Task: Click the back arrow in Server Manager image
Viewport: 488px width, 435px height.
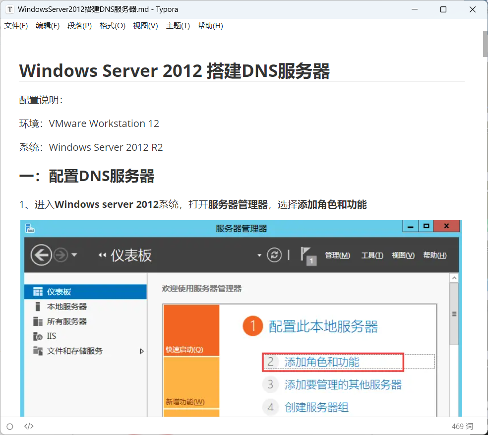Action: pos(41,255)
